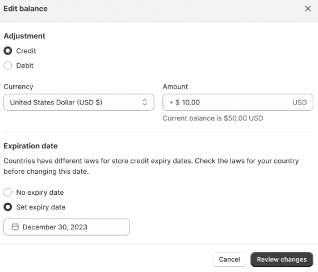Viewport: 318px width, 272px height.
Task: Click the Expiration date section heading
Action: coord(30,146)
